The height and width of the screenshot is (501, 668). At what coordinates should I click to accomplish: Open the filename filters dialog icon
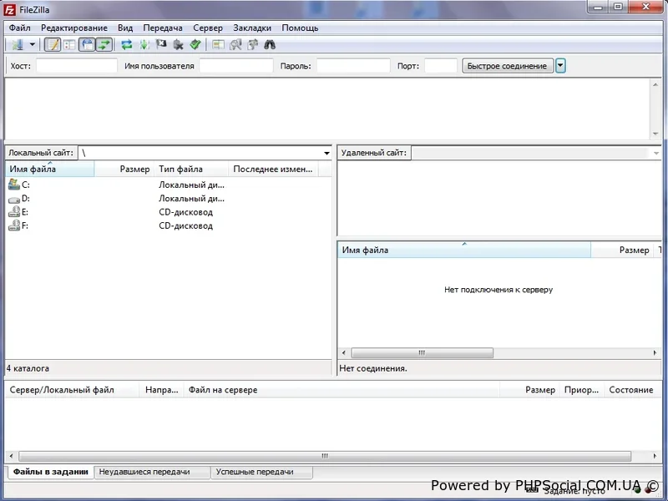[x=218, y=45]
